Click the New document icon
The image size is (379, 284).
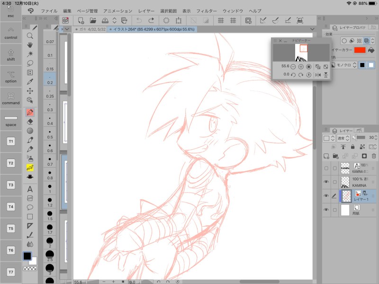tap(81, 20)
